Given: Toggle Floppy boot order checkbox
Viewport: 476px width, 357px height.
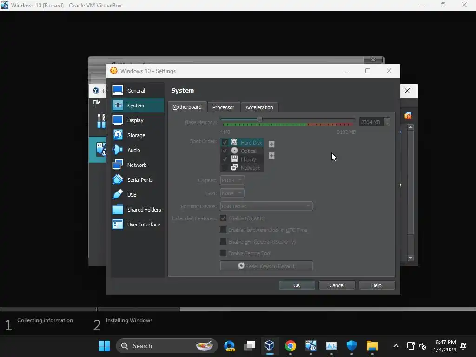Looking at the screenshot, I should coord(225,159).
